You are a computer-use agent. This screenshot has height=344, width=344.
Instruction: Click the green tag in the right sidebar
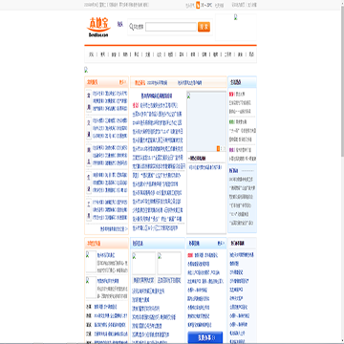coord(231,121)
